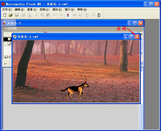Click the Print Preview toolbar icon

pyautogui.click(x=29, y=15)
